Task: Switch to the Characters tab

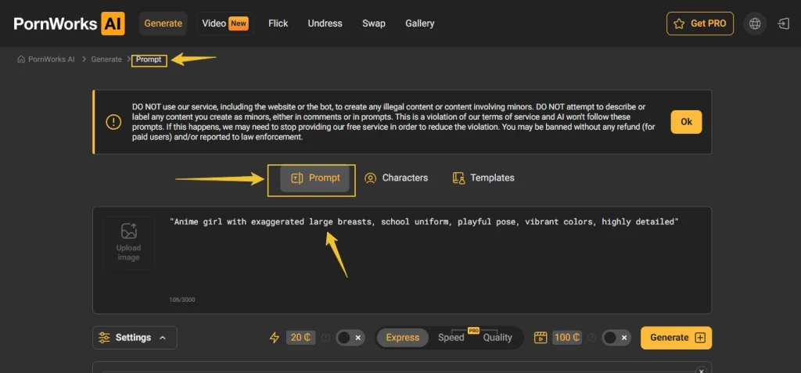Action: (x=396, y=178)
